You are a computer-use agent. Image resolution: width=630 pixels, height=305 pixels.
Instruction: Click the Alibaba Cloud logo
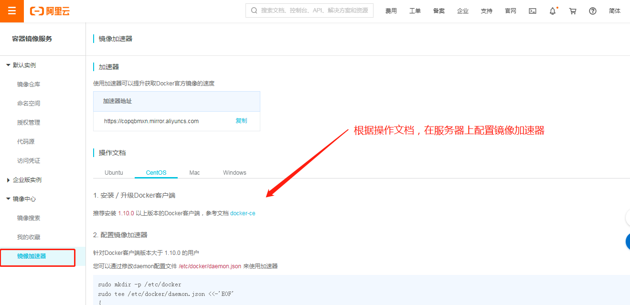pyautogui.click(x=50, y=11)
